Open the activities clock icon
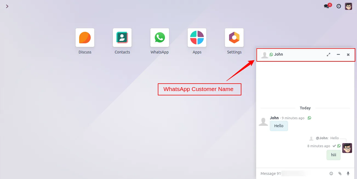This screenshot has height=179, width=357. 339,6
